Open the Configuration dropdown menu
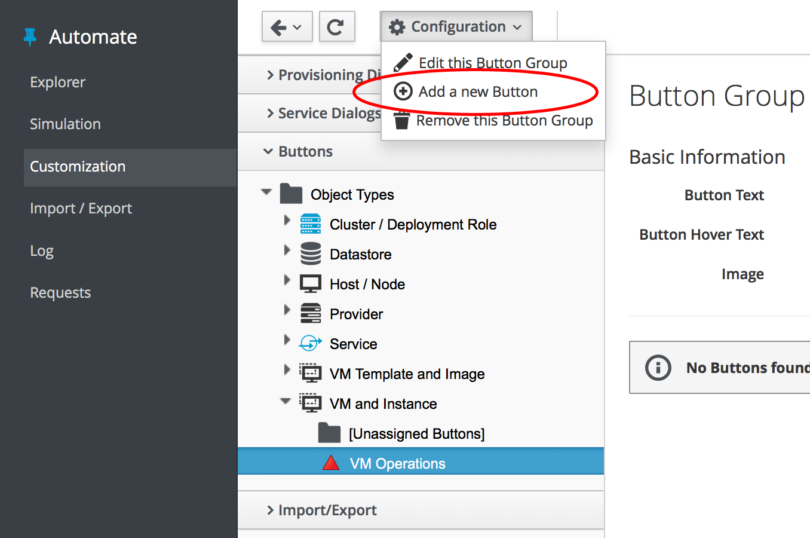Viewport: 810px width, 538px height. (456, 27)
